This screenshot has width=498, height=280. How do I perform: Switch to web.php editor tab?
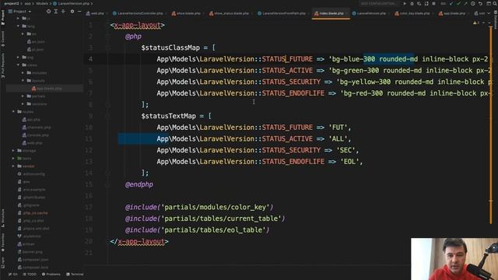point(95,13)
